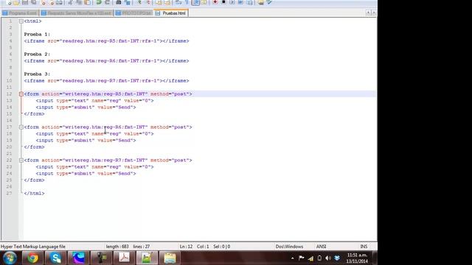Select the Pruebas.html tab
The height and width of the screenshot is (265, 472).
point(171,13)
